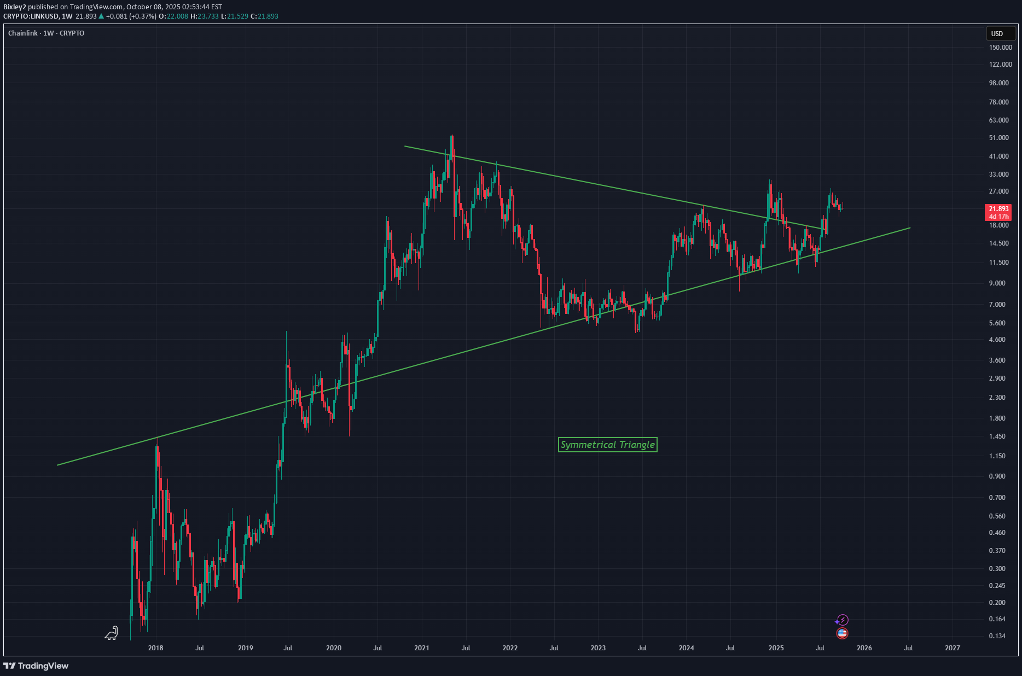The height and width of the screenshot is (676, 1022).
Task: Click the Chainlink 1W CRYPTO chart title
Action: point(47,33)
